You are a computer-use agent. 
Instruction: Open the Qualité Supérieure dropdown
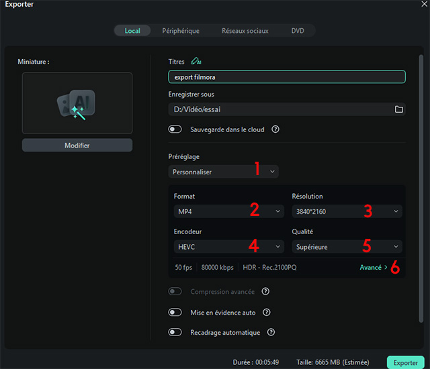[x=347, y=247]
